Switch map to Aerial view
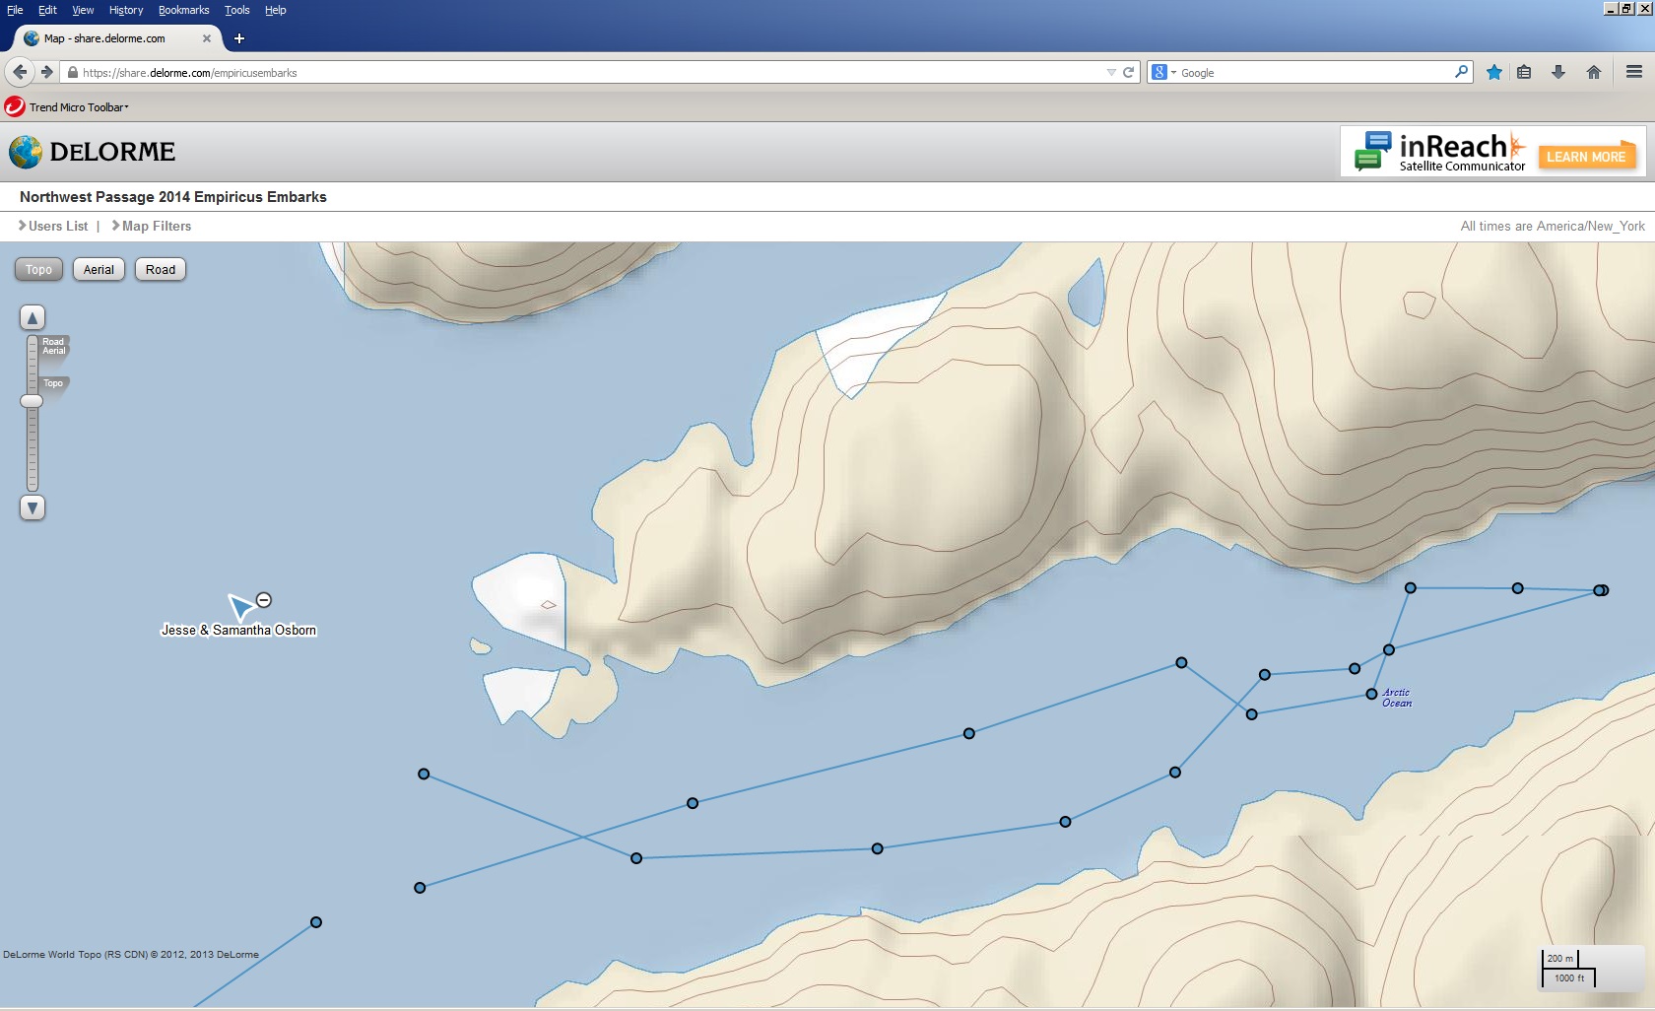Viewport: 1655px width, 1011px height. click(99, 270)
